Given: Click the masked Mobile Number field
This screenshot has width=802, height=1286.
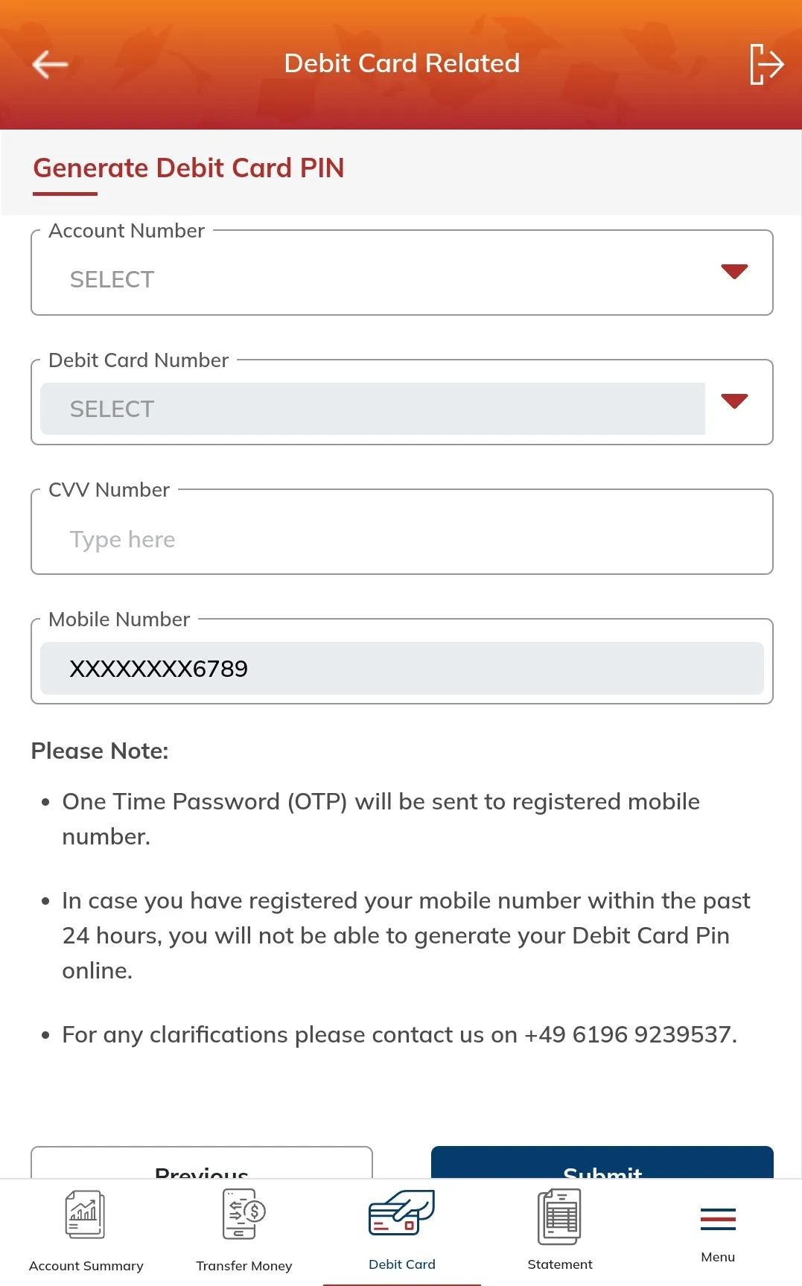Looking at the screenshot, I should tap(402, 668).
